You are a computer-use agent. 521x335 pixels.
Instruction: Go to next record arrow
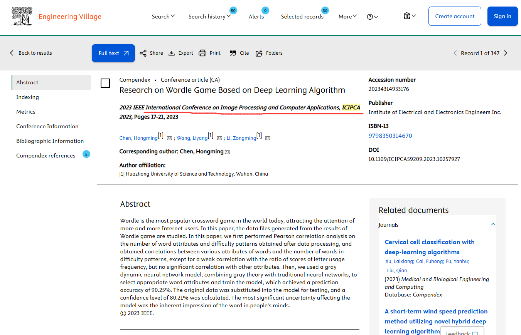506,53
